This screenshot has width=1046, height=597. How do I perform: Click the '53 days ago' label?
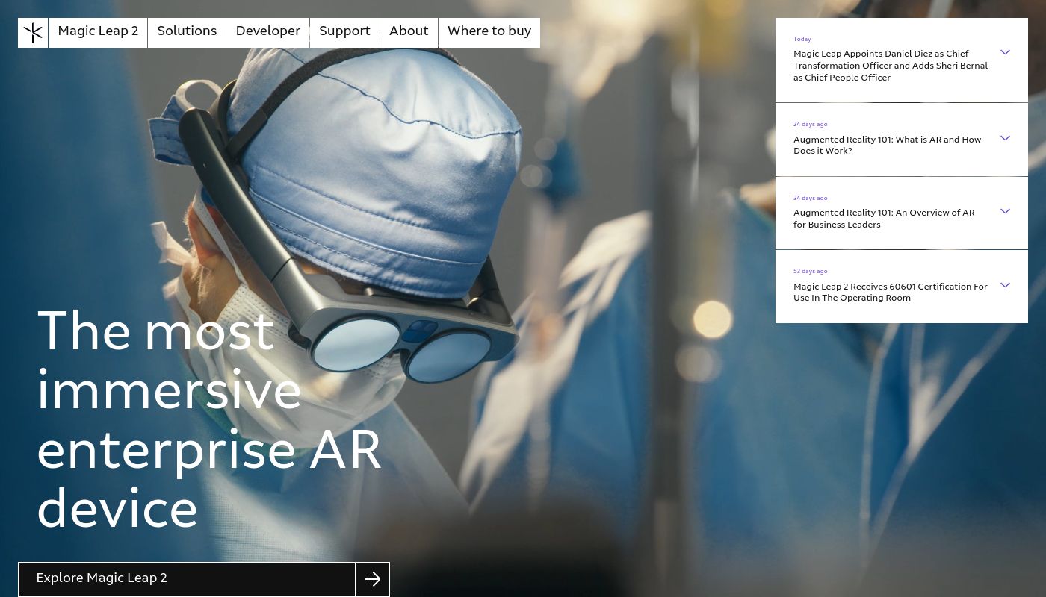[x=810, y=271]
